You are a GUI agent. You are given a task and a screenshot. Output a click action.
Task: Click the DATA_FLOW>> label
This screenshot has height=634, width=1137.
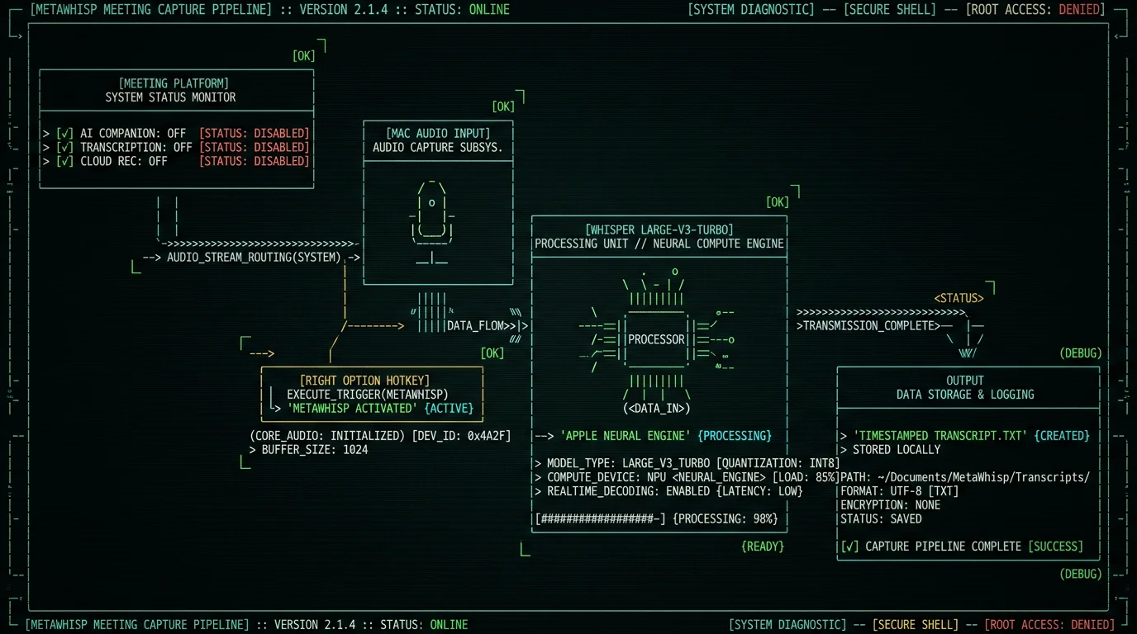481,326
